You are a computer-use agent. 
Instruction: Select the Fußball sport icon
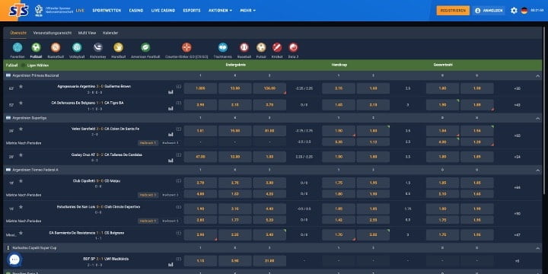(36, 47)
